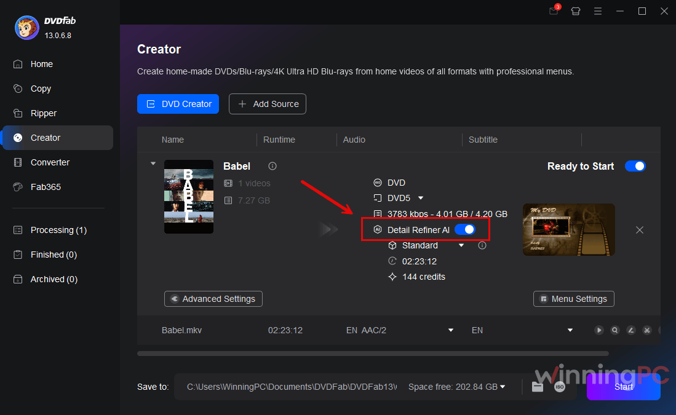Click the scissors trim icon for Babel.mkv

[x=646, y=330]
